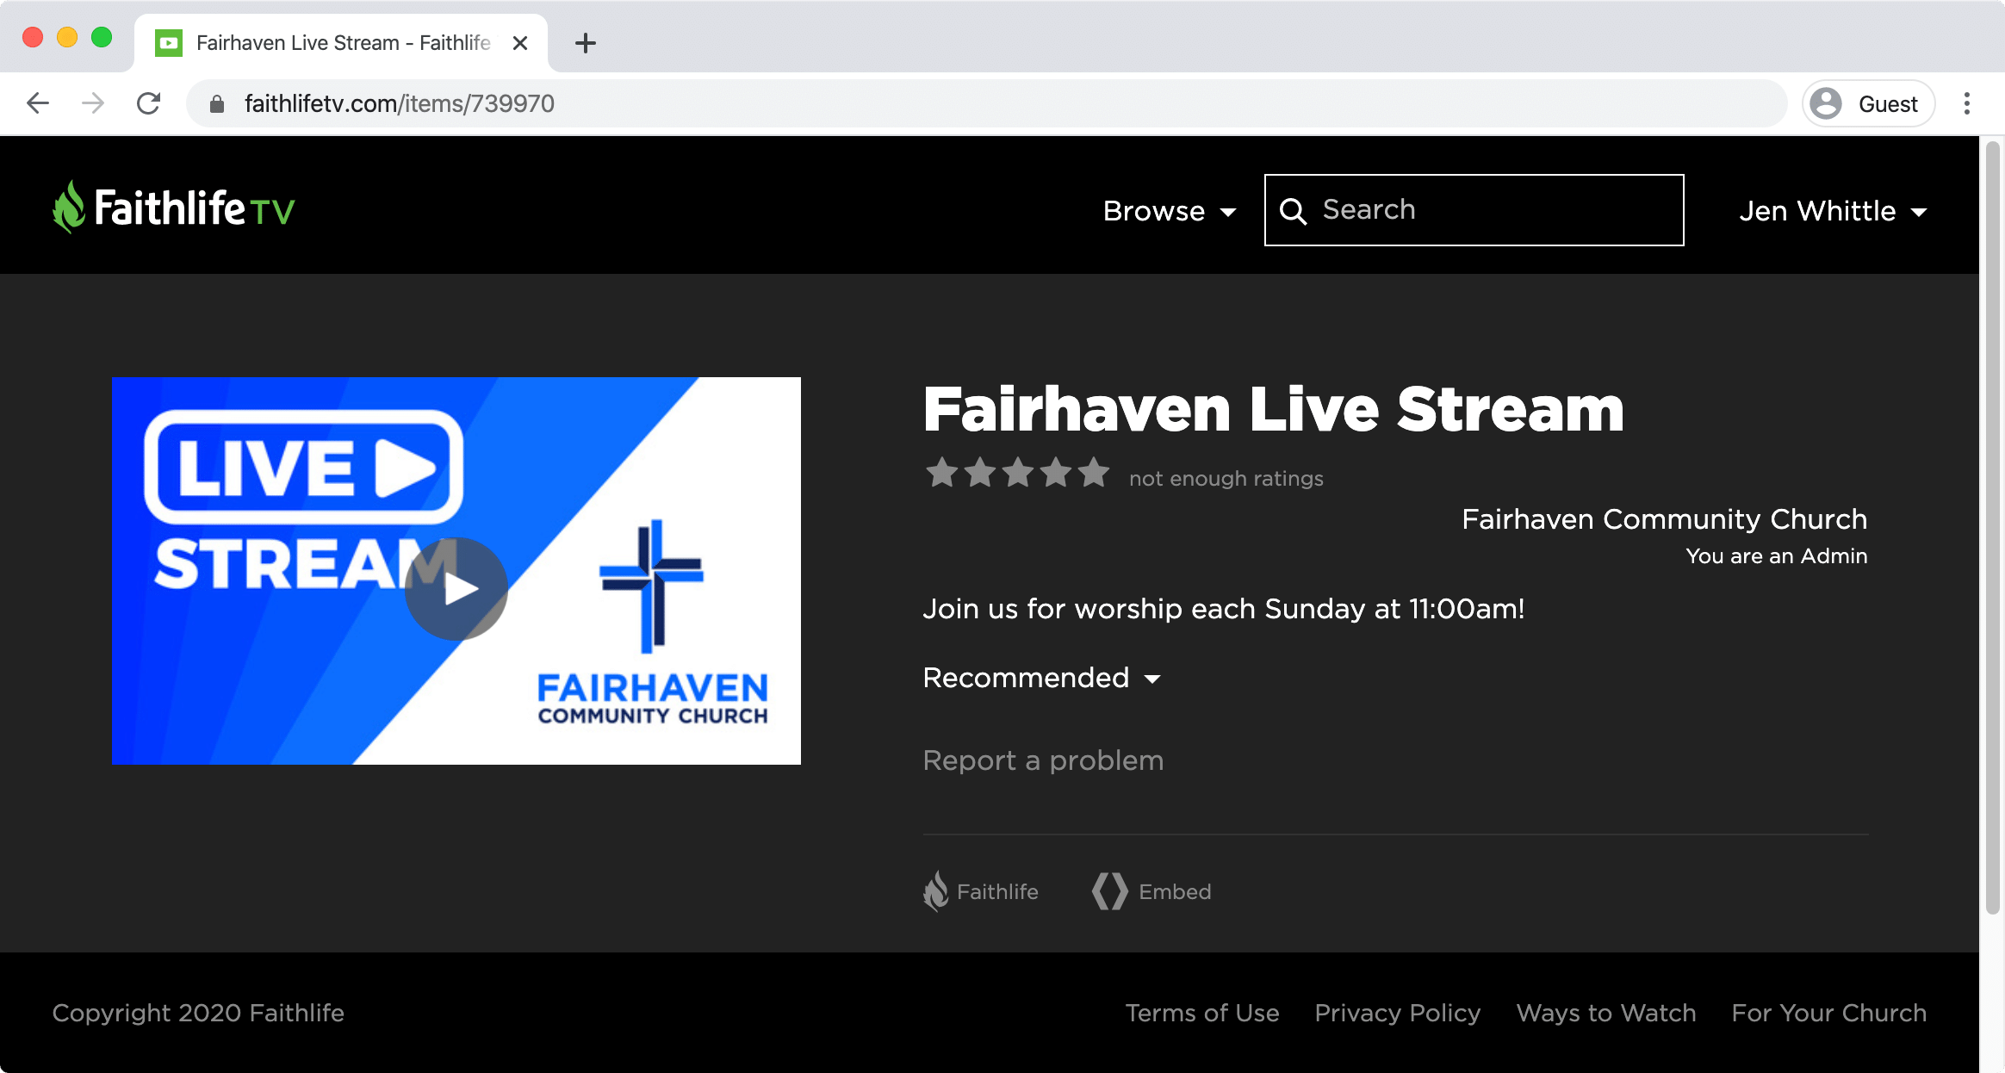Open a new browser tab
The width and height of the screenshot is (2005, 1073).
(586, 43)
